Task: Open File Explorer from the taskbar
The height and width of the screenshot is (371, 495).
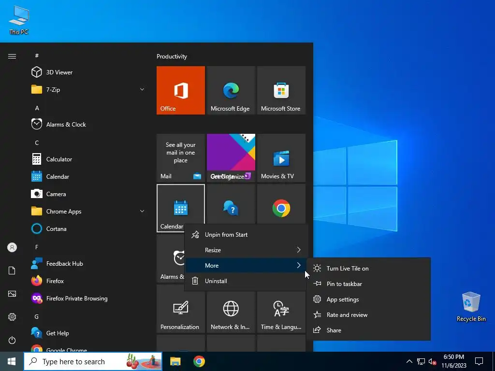Action: 175,361
